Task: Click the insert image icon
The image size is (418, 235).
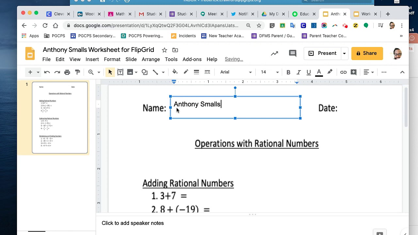Action: [x=130, y=72]
